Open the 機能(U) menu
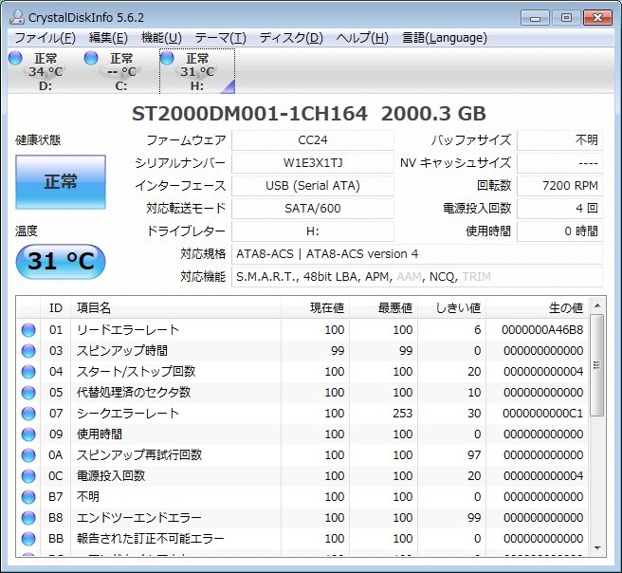This screenshot has height=573, width=622. pos(161,38)
